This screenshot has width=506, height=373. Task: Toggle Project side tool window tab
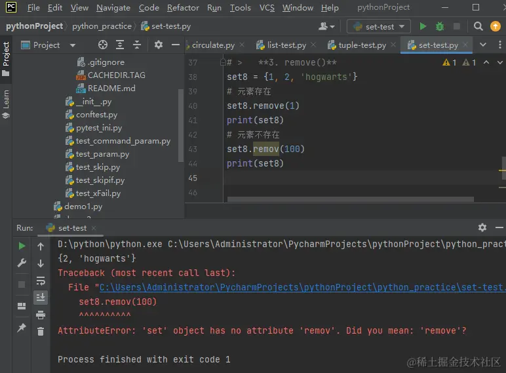click(x=6, y=59)
